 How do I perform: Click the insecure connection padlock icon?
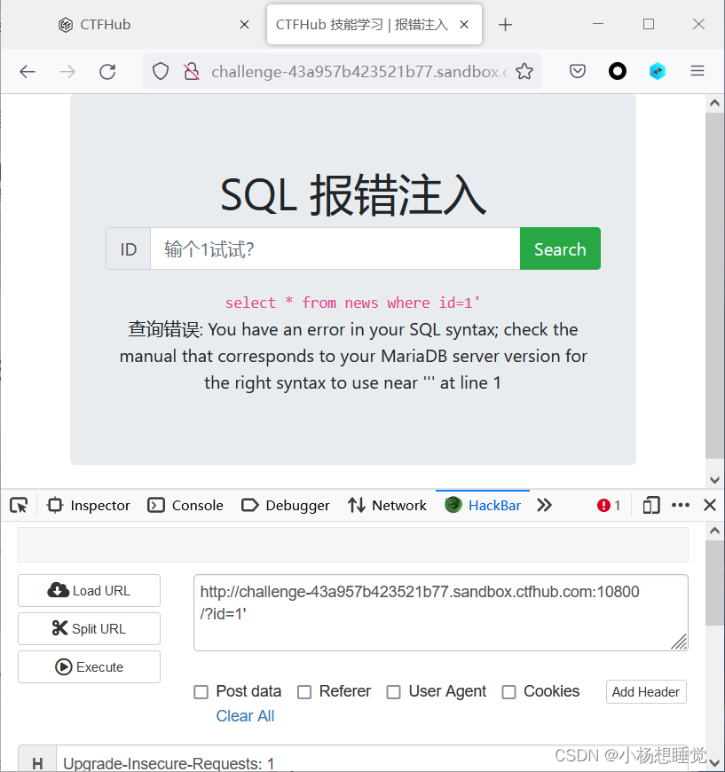tap(191, 72)
